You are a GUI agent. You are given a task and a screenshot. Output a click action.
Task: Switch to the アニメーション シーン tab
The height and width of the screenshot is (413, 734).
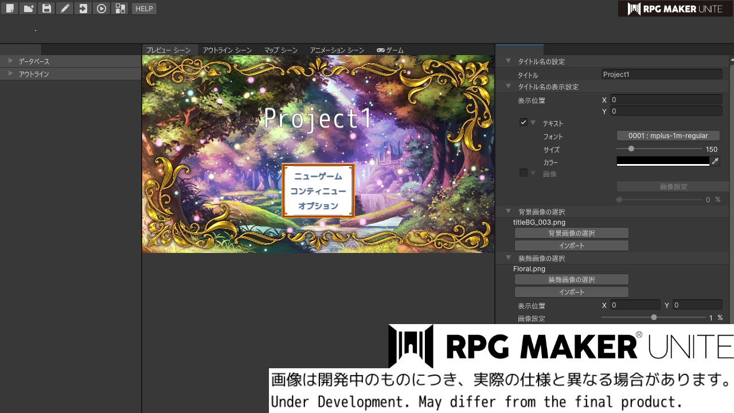click(x=337, y=50)
